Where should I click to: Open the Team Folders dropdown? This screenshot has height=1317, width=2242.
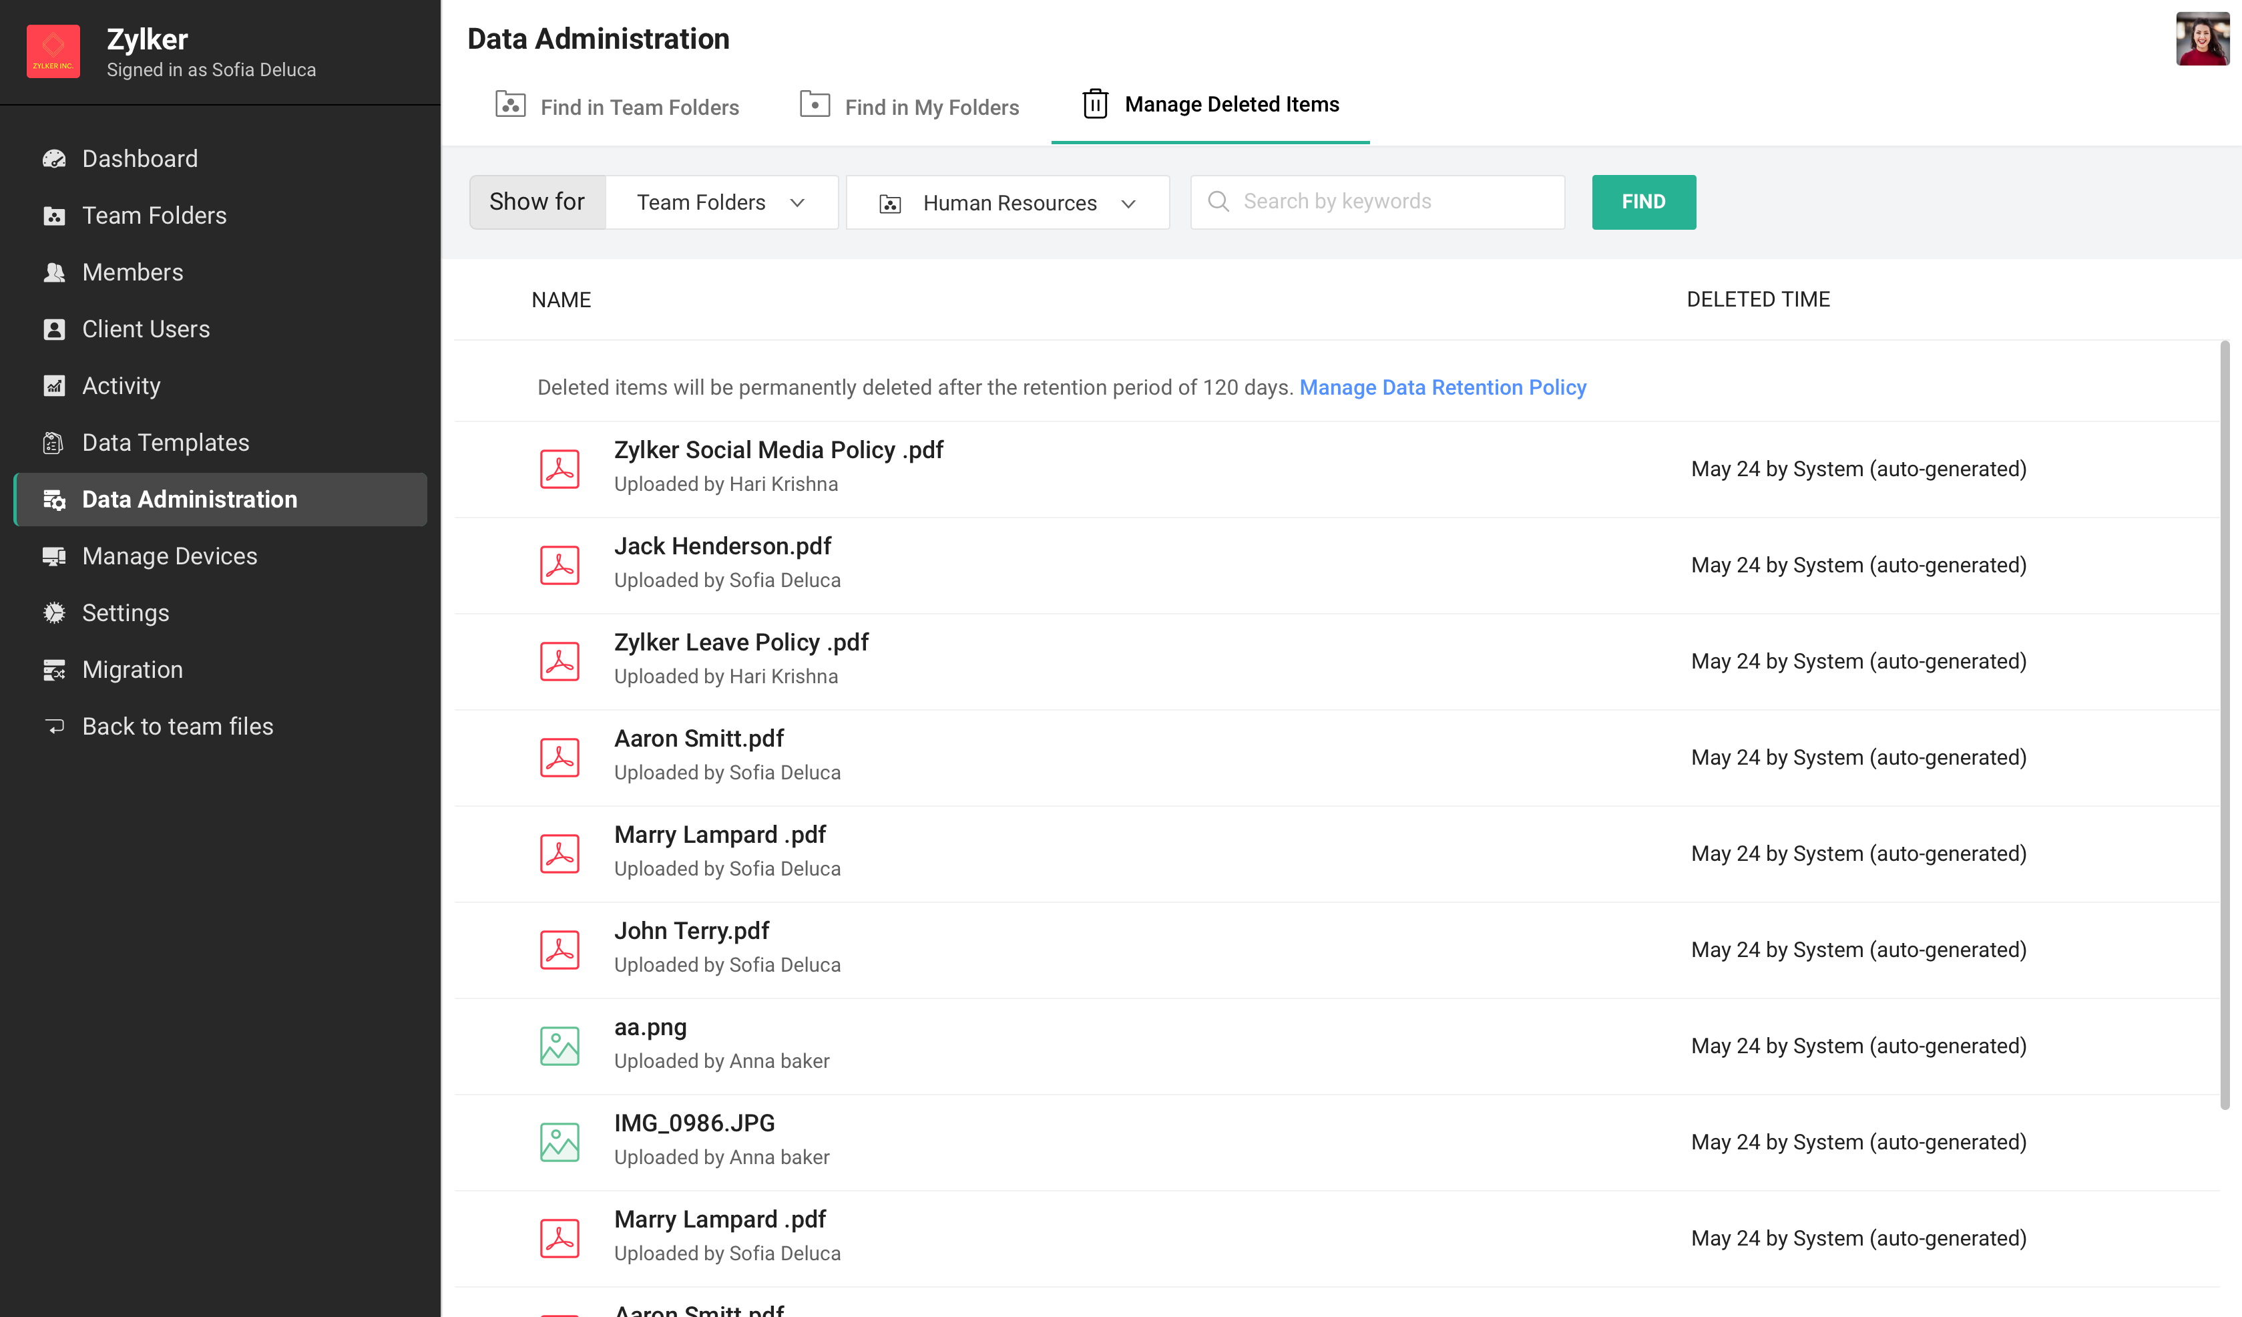pyautogui.click(x=720, y=202)
